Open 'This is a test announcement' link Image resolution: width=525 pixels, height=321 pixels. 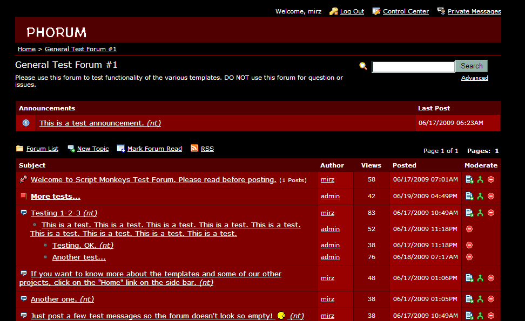point(100,123)
